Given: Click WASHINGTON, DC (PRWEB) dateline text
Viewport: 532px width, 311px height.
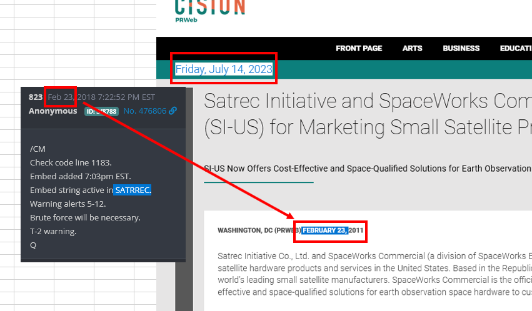Looking at the screenshot, I should [259, 230].
